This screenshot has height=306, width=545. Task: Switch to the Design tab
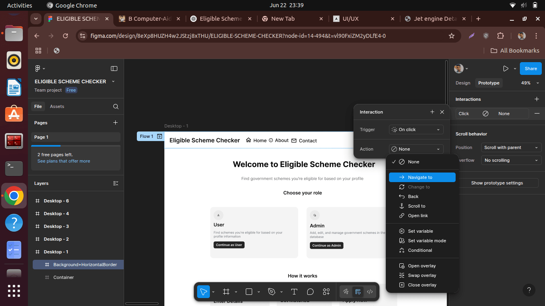click(463, 83)
